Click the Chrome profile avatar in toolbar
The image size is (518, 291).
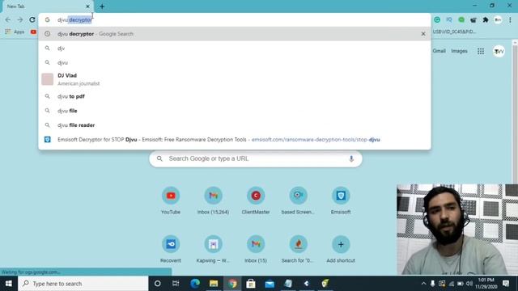tap(498, 19)
